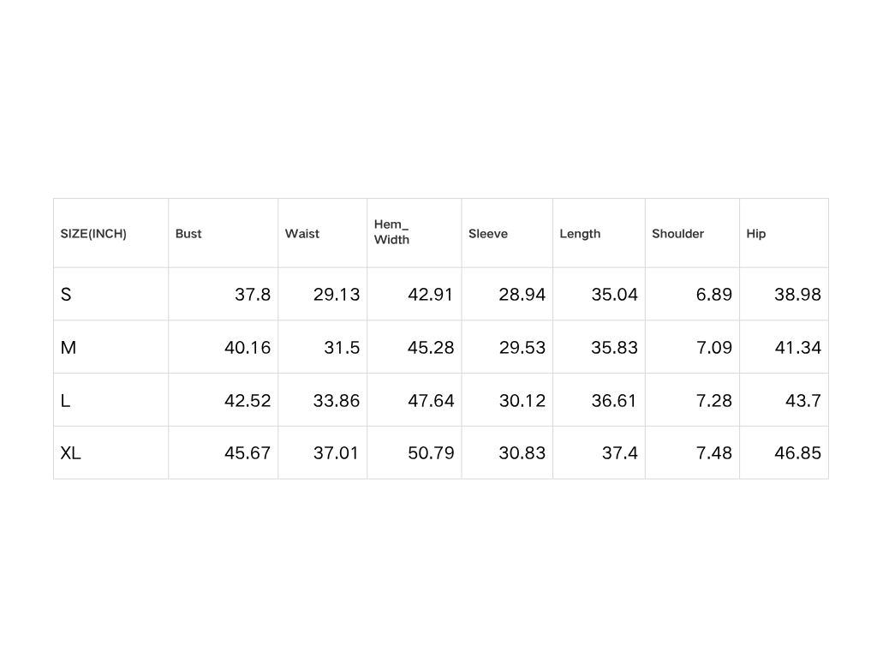Click the Sleeve column header
Screen dimensions: 877x658
(488, 234)
